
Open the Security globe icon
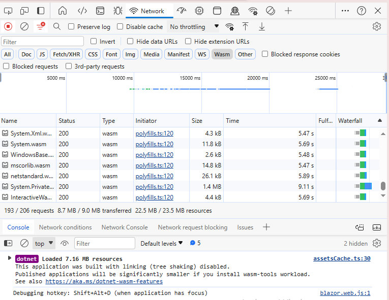[235, 11]
